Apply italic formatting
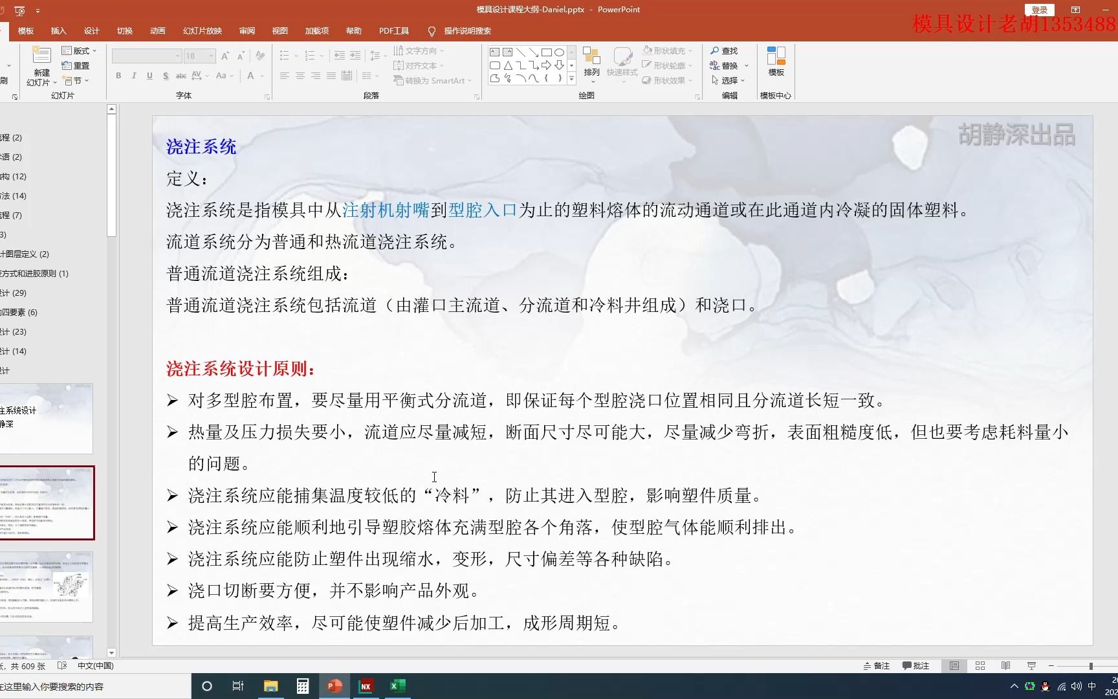 (134, 76)
